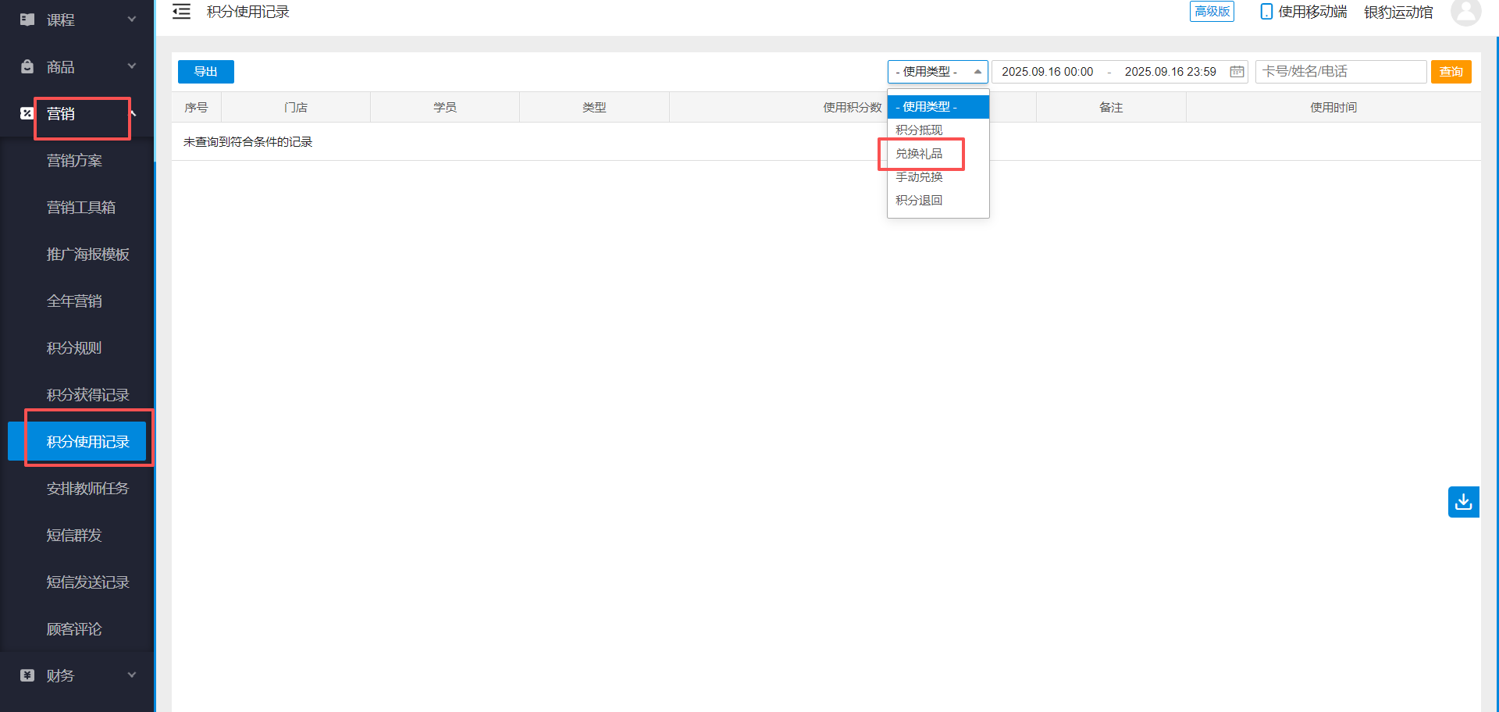Go to 积分规则 menu item
Image resolution: width=1499 pixels, height=712 pixels.
click(74, 348)
